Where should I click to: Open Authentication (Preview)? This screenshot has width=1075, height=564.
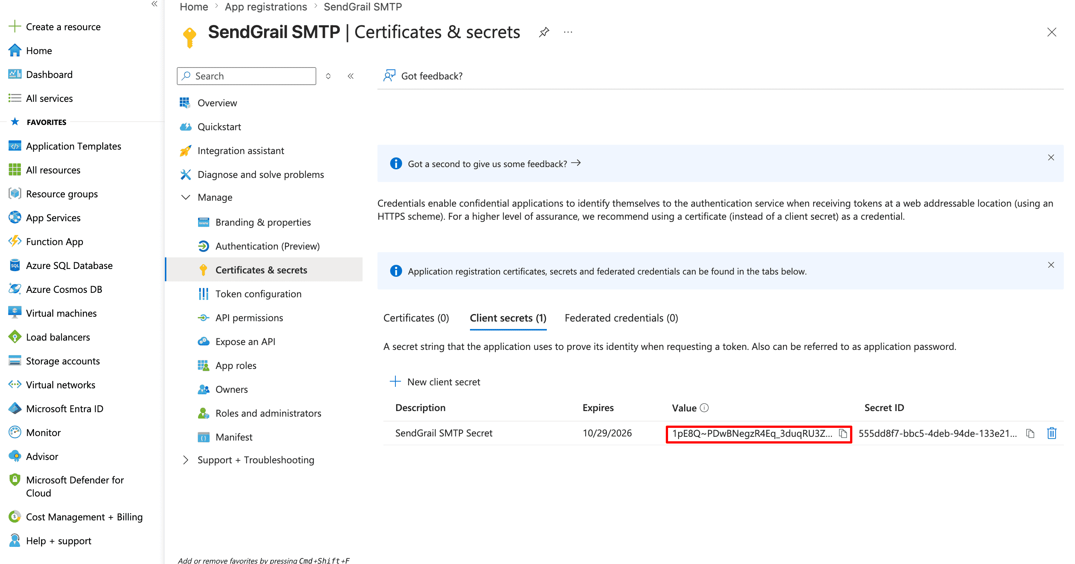point(267,246)
